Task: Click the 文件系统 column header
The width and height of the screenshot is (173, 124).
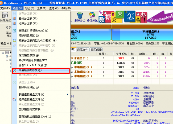Action: click(x=121, y=54)
